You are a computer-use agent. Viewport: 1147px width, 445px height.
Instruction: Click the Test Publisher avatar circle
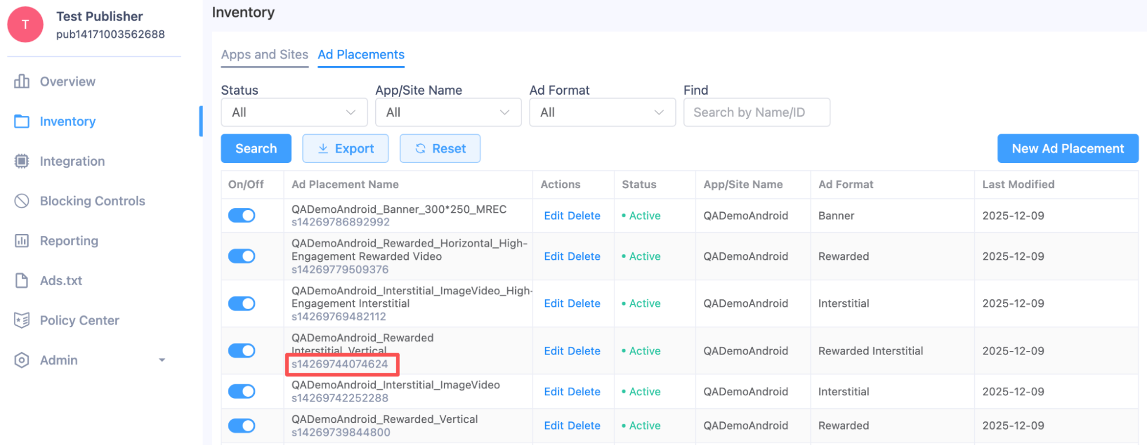point(25,25)
